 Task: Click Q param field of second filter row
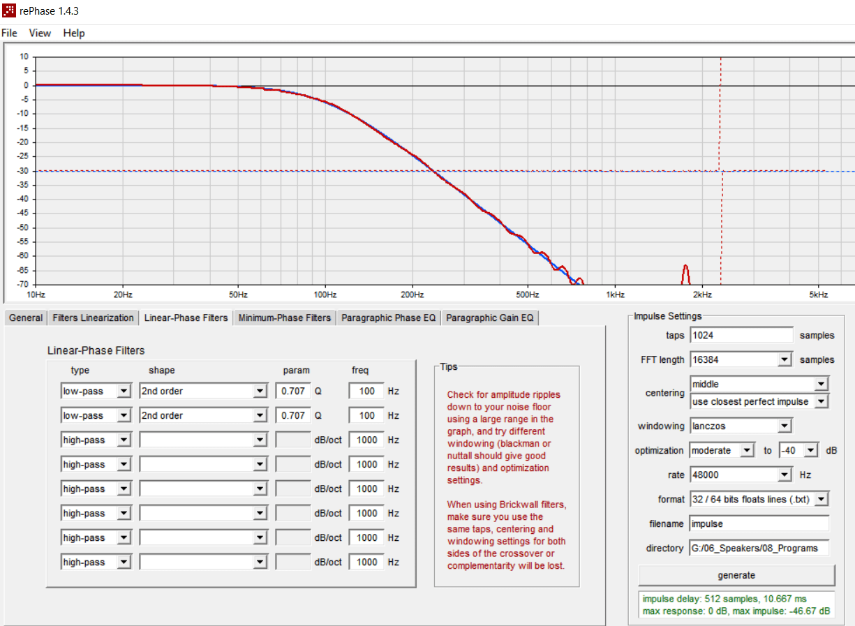293,415
